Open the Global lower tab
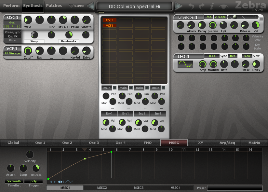Image resolution: width=268 pixels, height=192 pixels. 13,143
